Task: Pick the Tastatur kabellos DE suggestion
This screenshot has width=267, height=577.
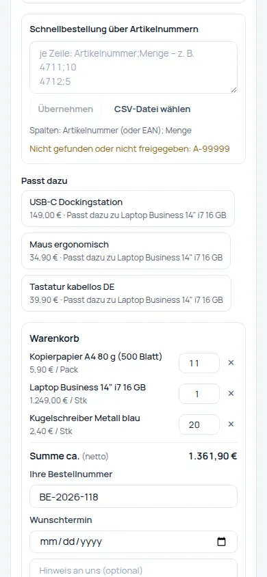Action: point(127,293)
